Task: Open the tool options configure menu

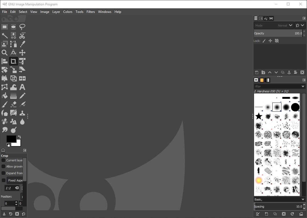Action: (25, 150)
